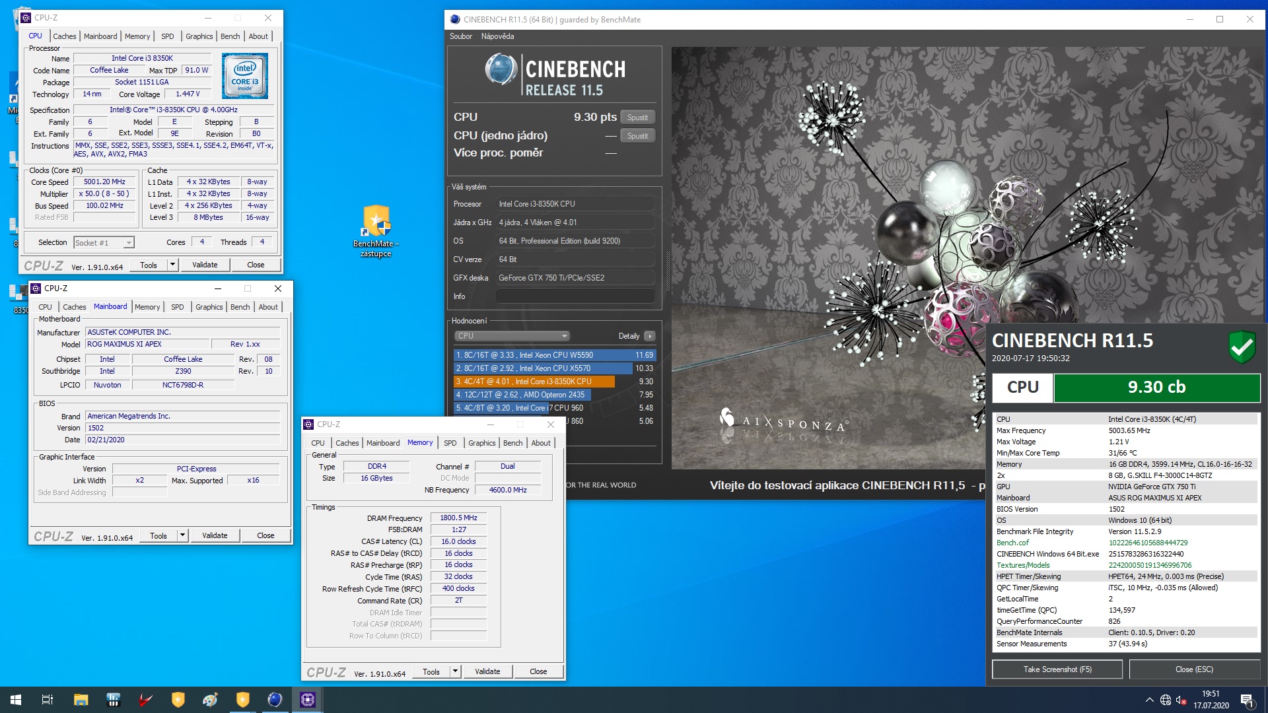The image size is (1268, 713).
Task: Click Close (ESC) in BenchMate panel
Action: (x=1194, y=669)
